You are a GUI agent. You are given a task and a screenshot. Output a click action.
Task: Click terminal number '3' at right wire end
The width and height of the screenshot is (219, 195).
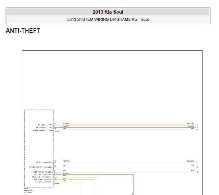click(x=197, y=130)
